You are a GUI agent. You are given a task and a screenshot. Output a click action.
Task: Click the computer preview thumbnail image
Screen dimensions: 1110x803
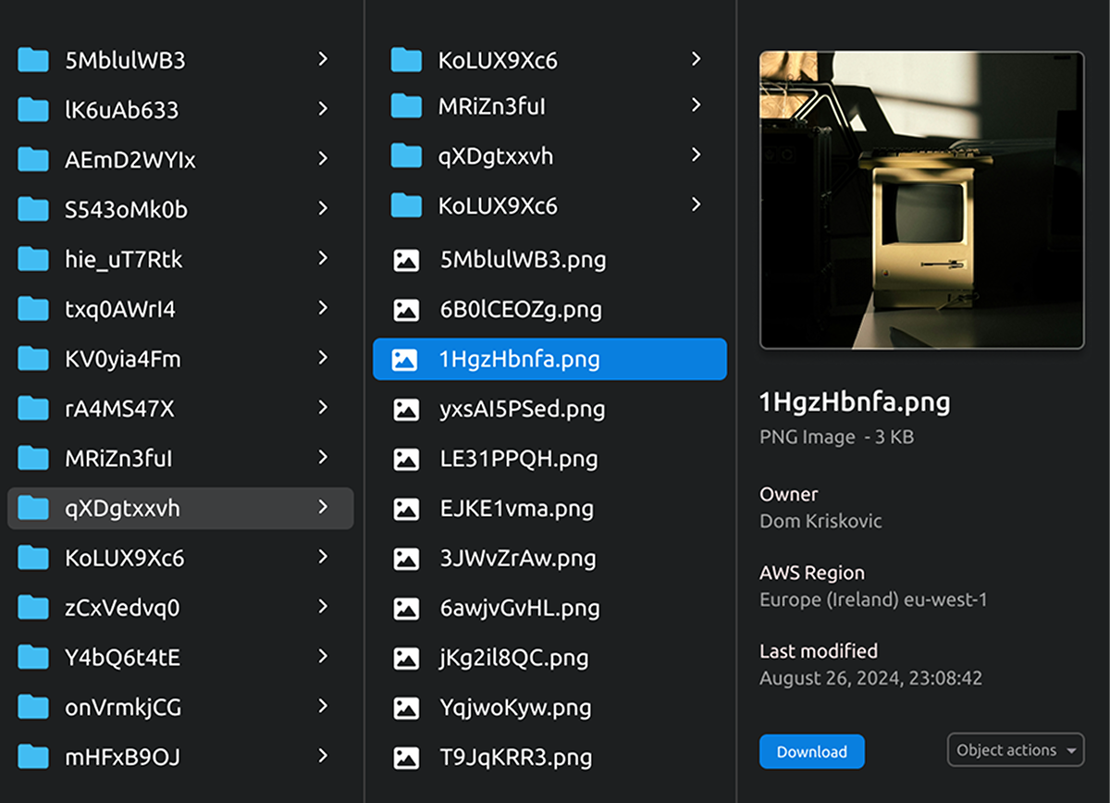(x=921, y=200)
